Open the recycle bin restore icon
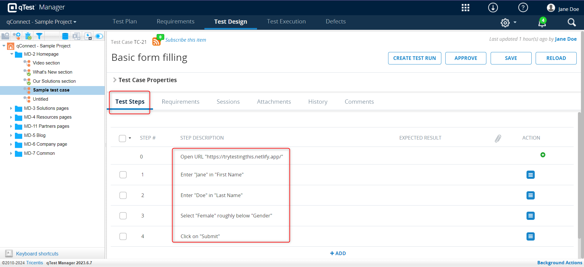The height and width of the screenshot is (267, 584). click(28, 36)
